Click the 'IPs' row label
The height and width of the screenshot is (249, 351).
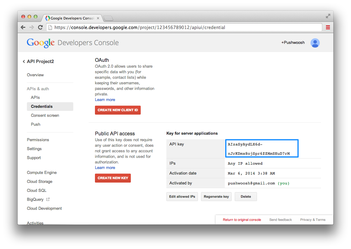tap(172, 163)
